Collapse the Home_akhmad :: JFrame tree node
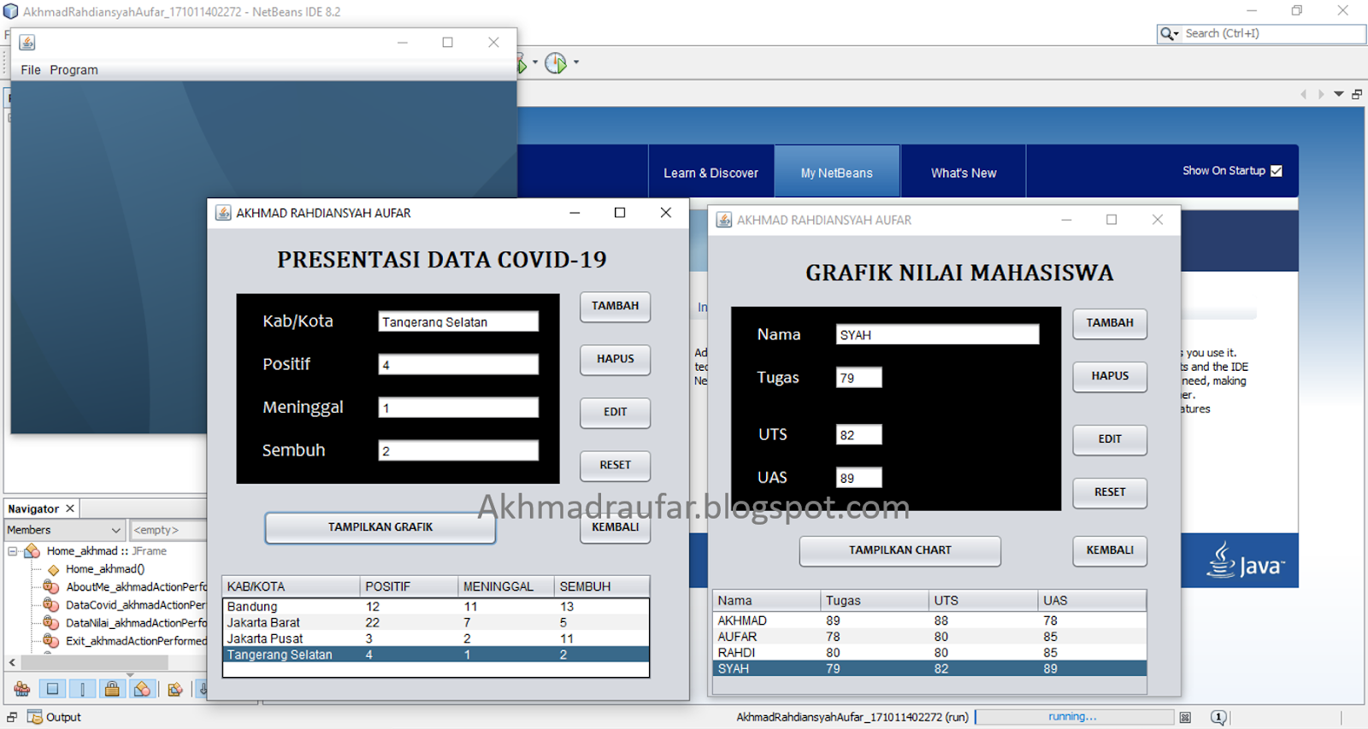Image resolution: width=1368 pixels, height=729 pixels. pyautogui.click(x=13, y=551)
